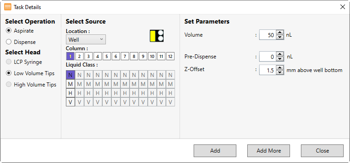Decrease Z-Offset with the down arrow
The image size is (350, 163).
click(x=280, y=72)
